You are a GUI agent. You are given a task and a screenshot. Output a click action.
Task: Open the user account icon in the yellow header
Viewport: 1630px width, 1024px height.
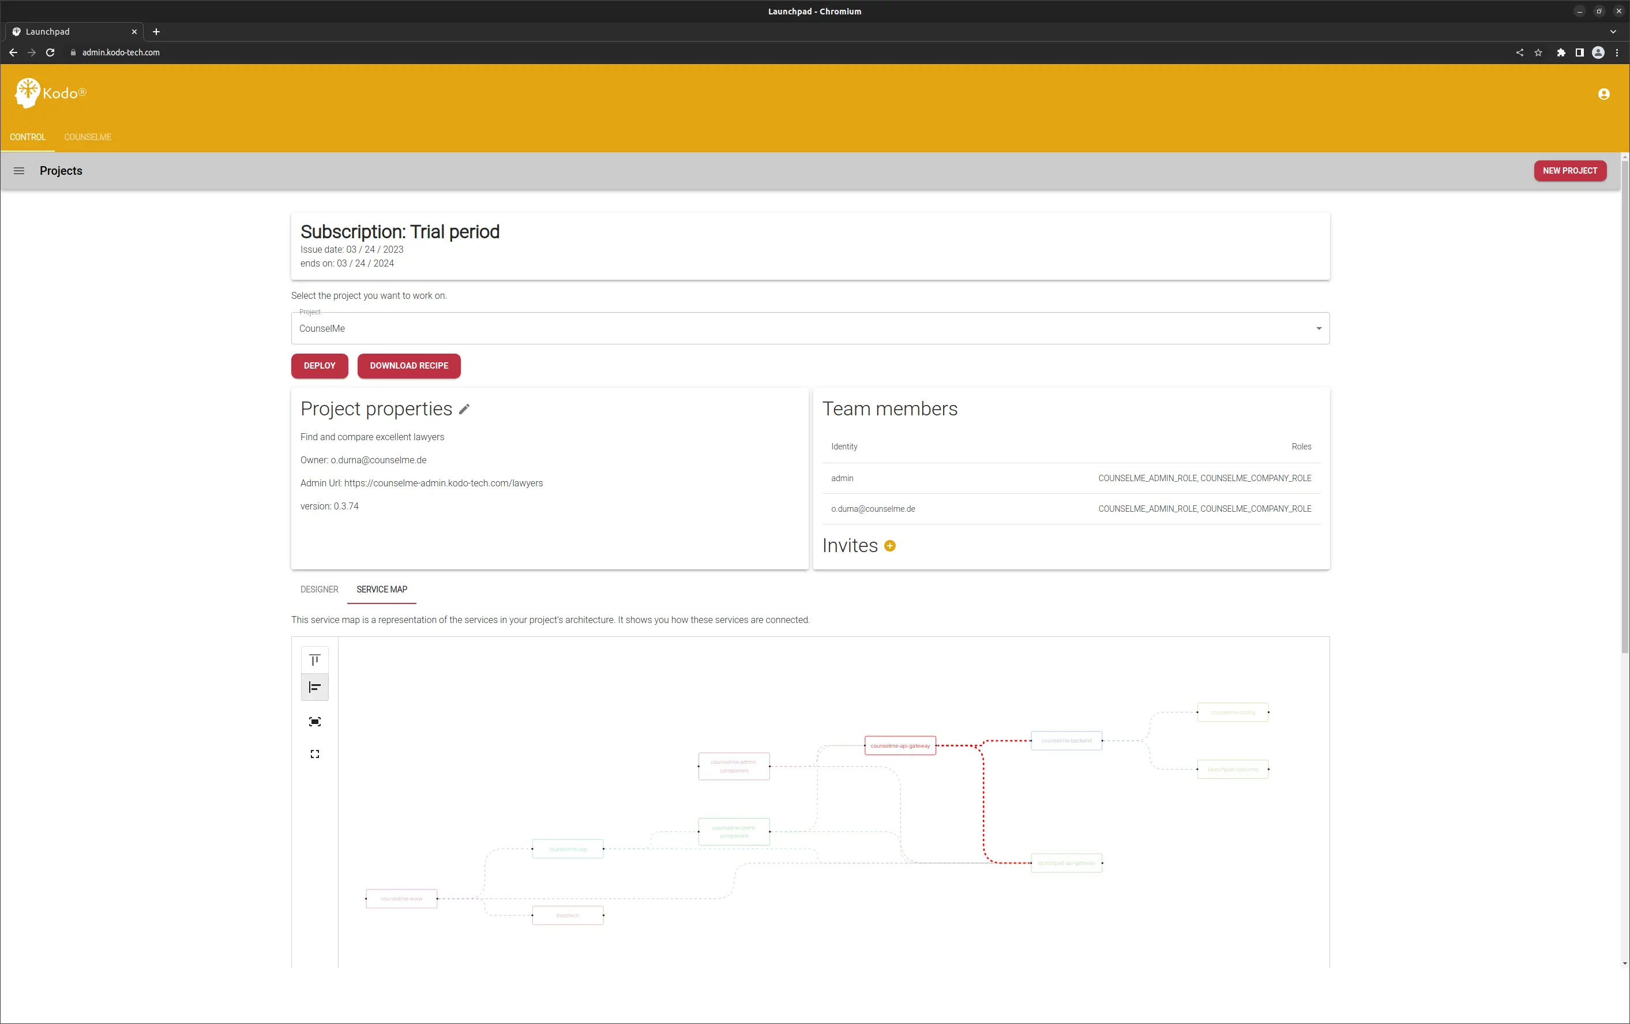tap(1603, 94)
